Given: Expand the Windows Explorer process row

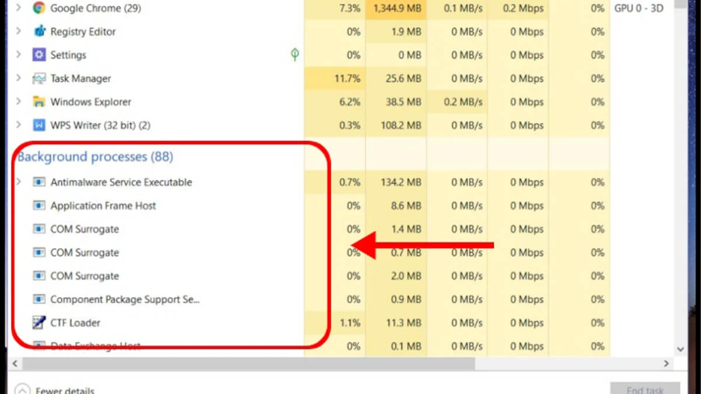Looking at the screenshot, I should (18, 102).
